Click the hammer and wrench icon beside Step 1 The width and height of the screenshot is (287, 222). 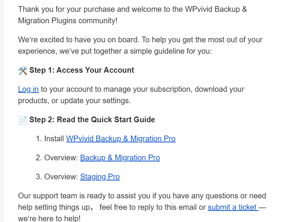point(23,70)
